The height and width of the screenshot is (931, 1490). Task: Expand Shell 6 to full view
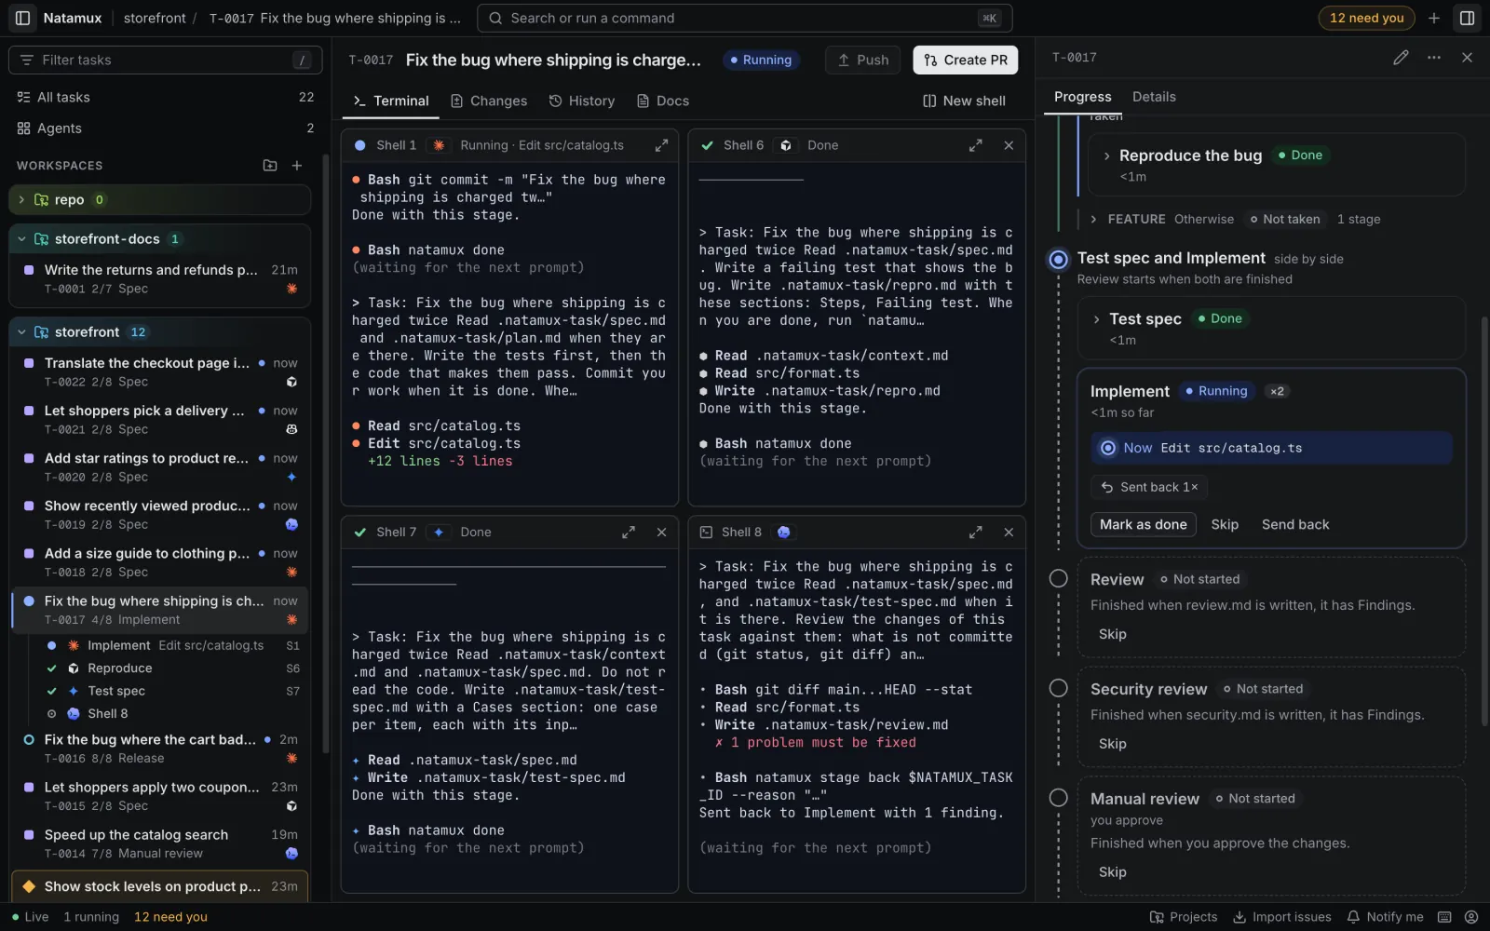[975, 145]
